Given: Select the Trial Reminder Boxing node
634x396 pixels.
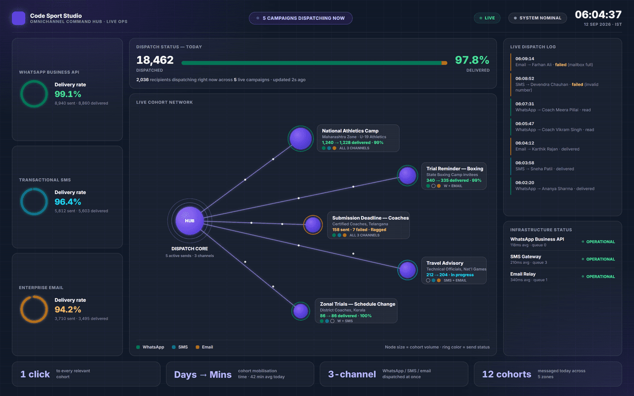Looking at the screenshot, I should (408, 176).
